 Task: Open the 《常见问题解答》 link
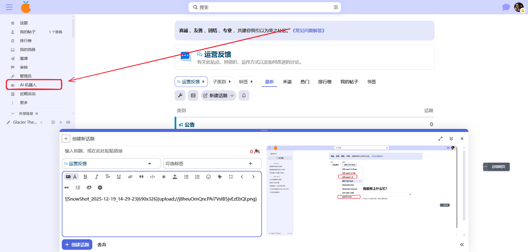coord(308,30)
